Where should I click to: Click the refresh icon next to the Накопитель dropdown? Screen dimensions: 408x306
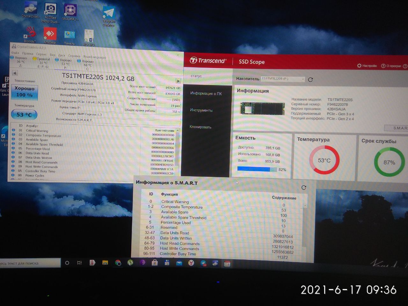[310, 79]
